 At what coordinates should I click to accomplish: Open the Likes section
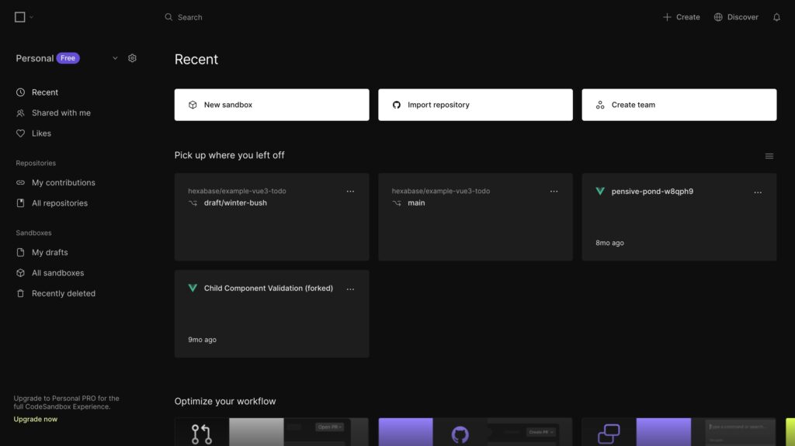coord(41,133)
